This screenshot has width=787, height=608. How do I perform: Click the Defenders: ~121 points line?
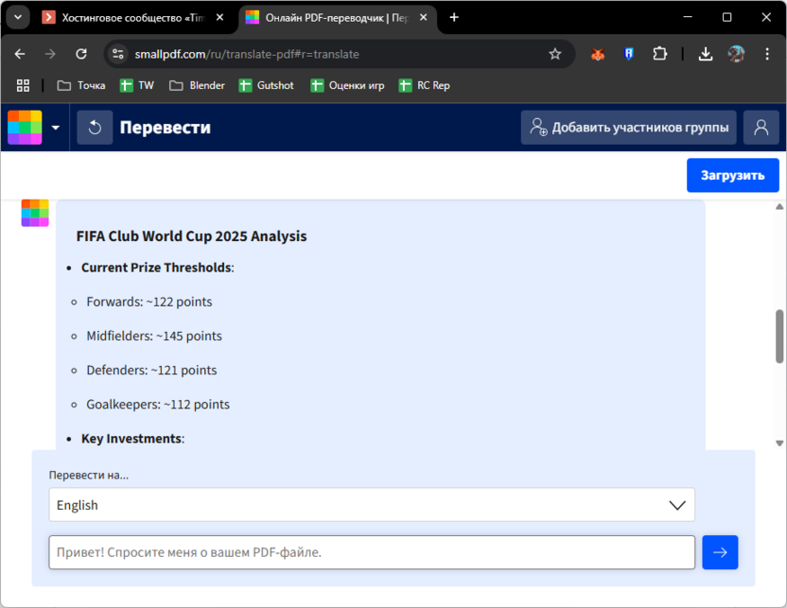coord(151,371)
